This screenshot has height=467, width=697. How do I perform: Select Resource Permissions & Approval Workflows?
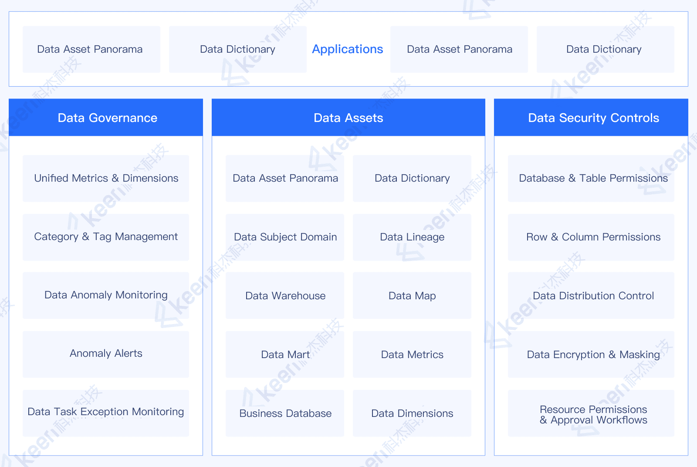[x=593, y=414]
